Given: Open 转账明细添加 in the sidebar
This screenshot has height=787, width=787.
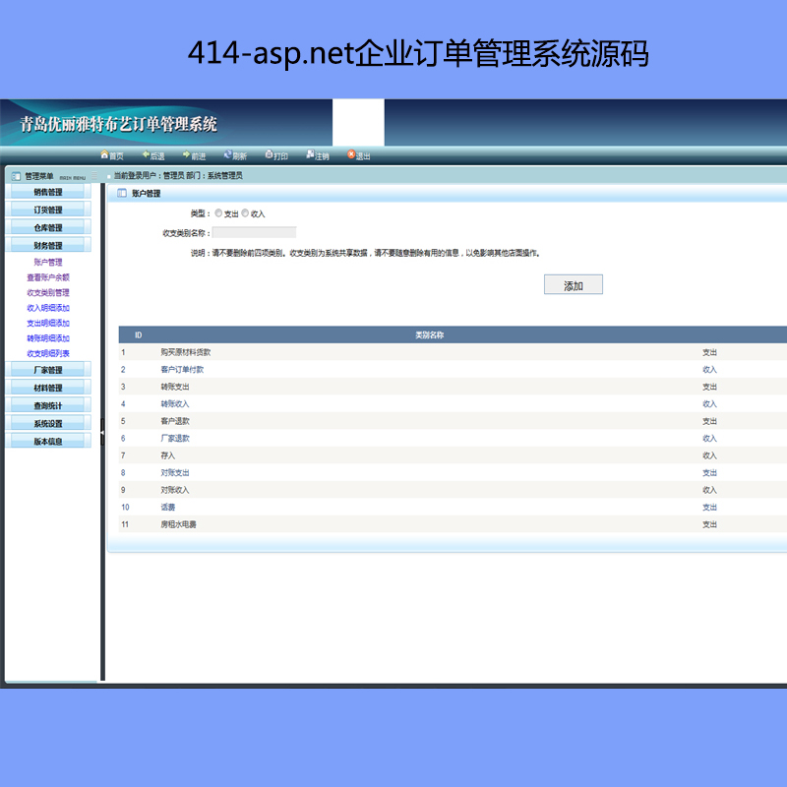Looking at the screenshot, I should click(48, 338).
